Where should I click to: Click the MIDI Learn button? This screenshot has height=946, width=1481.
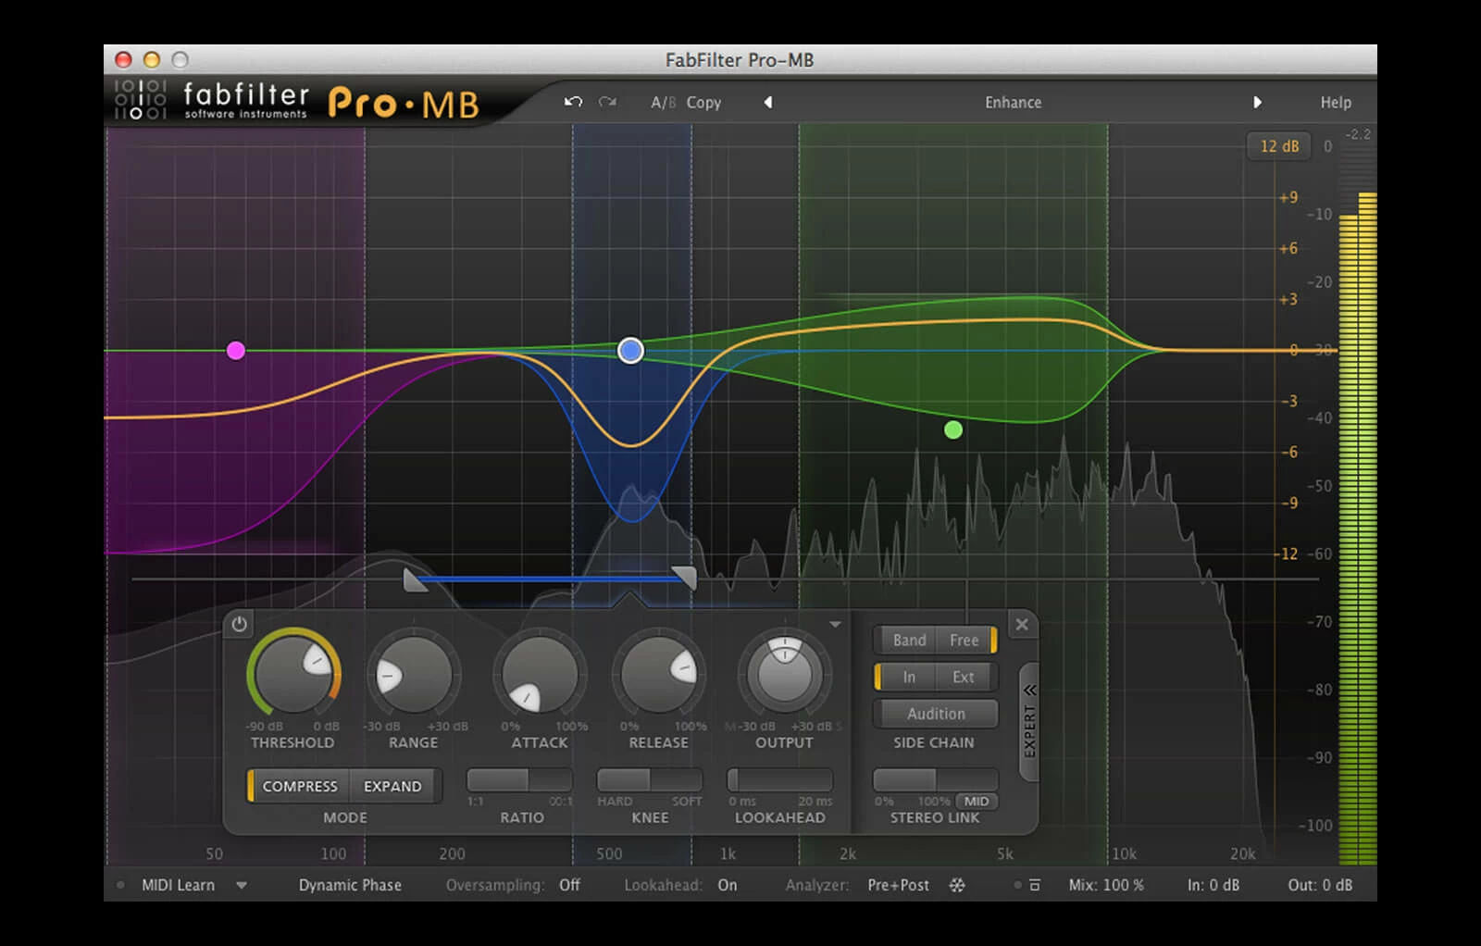(178, 885)
